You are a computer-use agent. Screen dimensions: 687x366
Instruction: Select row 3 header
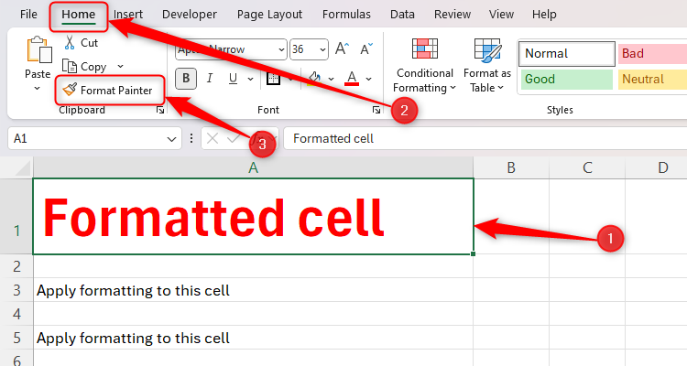pos(16,290)
